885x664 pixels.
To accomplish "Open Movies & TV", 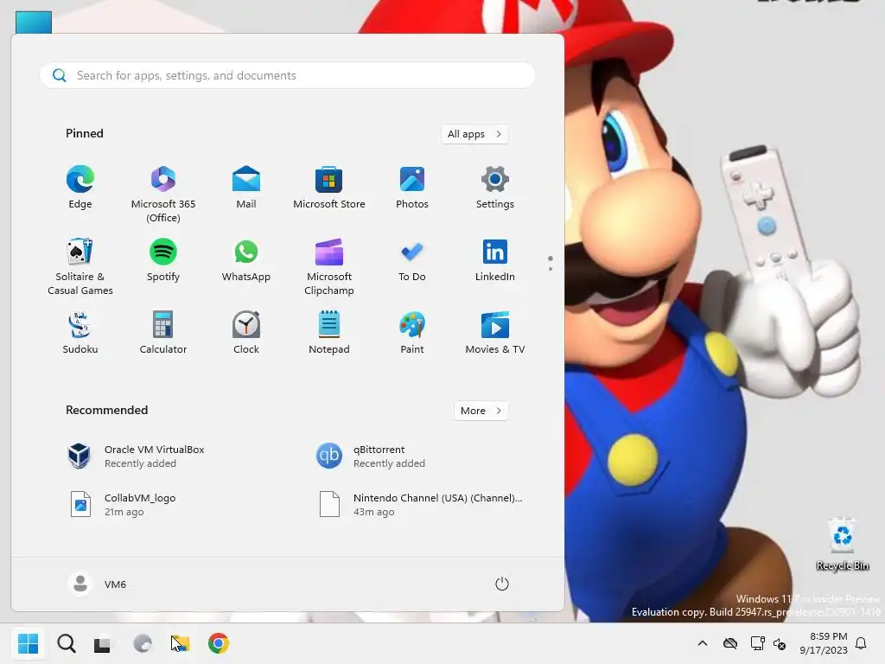I will tap(495, 333).
